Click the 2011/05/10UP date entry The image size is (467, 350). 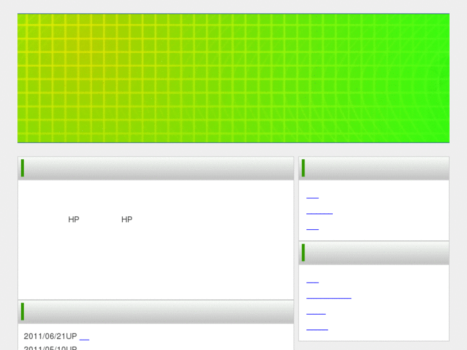click(x=50, y=347)
